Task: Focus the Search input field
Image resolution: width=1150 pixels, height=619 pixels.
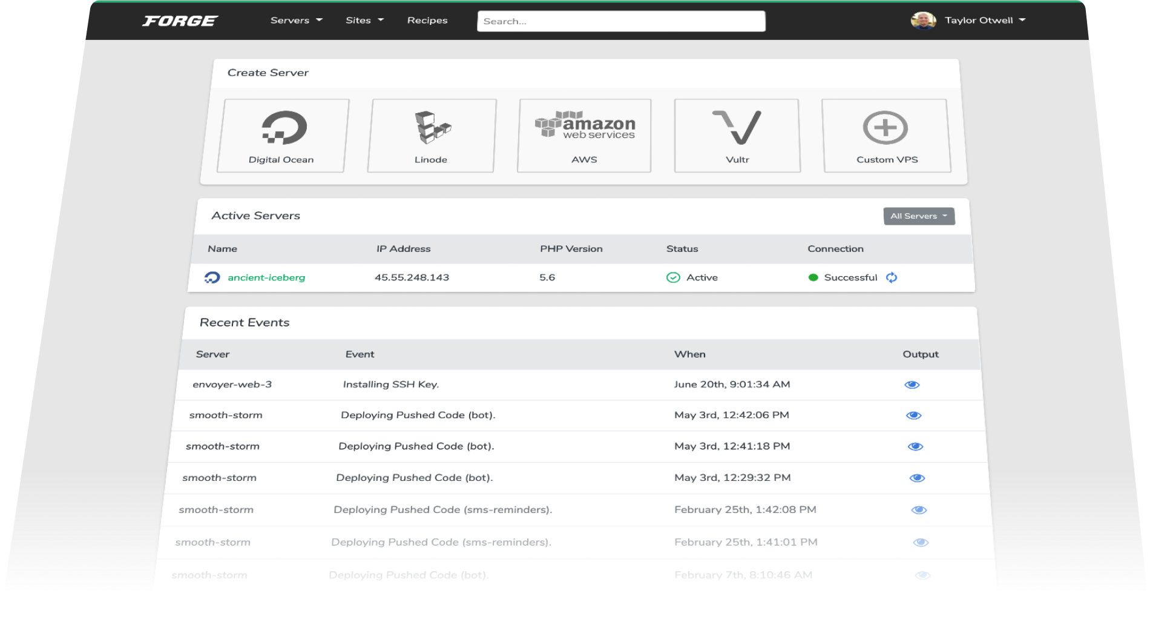Action: click(x=621, y=21)
